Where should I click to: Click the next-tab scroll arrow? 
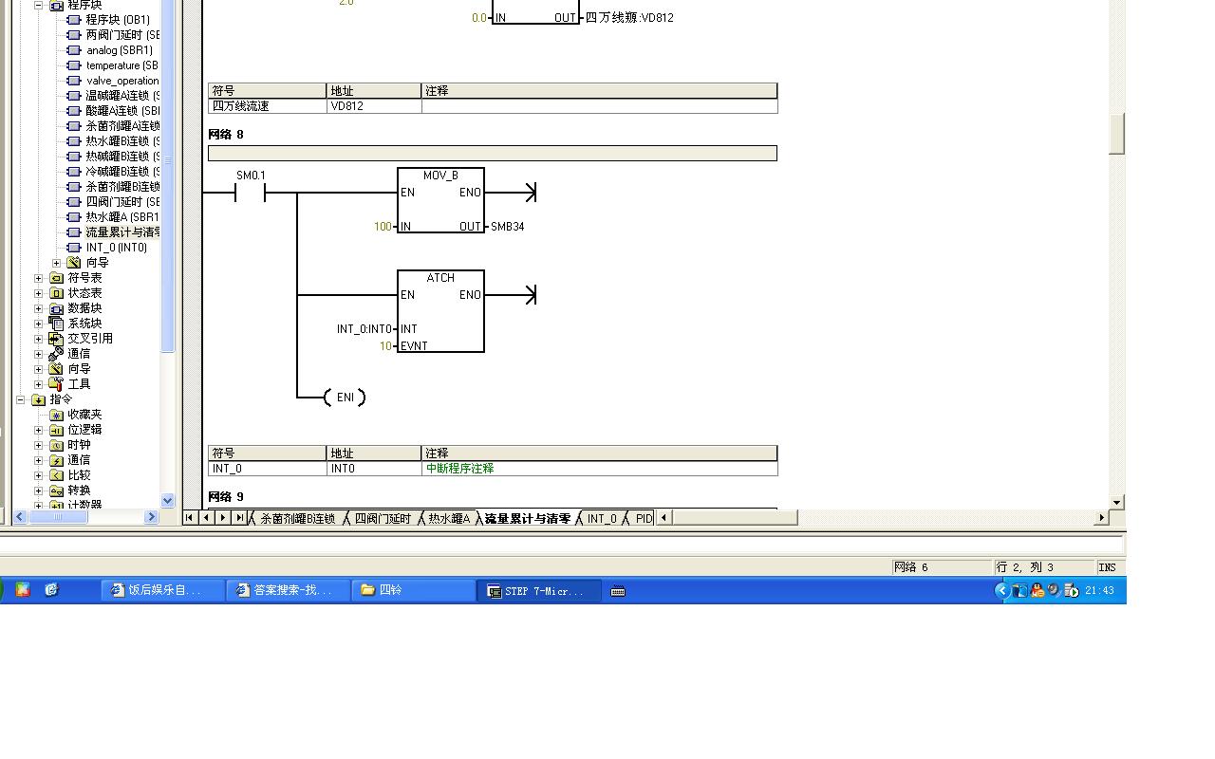pos(222,517)
